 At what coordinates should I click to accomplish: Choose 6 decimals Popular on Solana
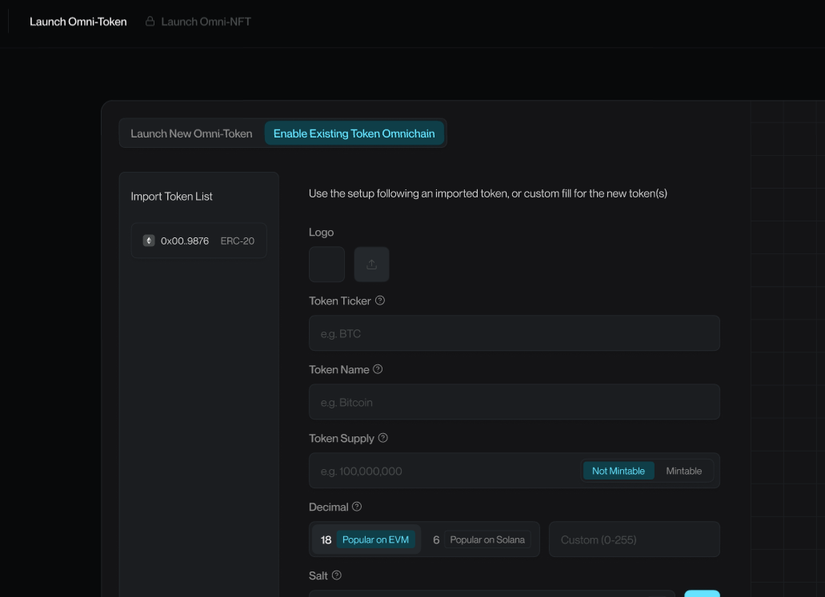(x=480, y=540)
